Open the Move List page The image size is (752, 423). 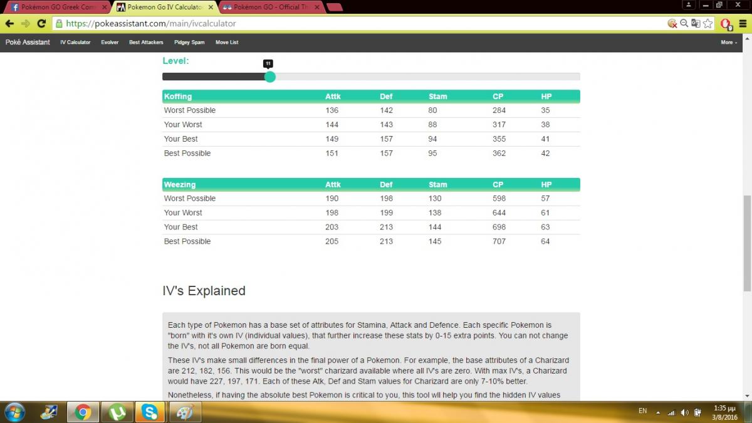[x=227, y=43]
